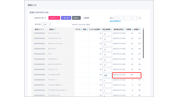Image resolution: width=178 pixels, height=97 pixels.
Task: Click the pink 入力リセット button
Action: point(54,18)
